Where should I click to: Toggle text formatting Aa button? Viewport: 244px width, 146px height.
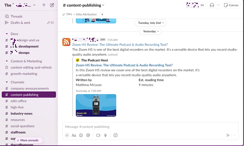click(x=74, y=135)
